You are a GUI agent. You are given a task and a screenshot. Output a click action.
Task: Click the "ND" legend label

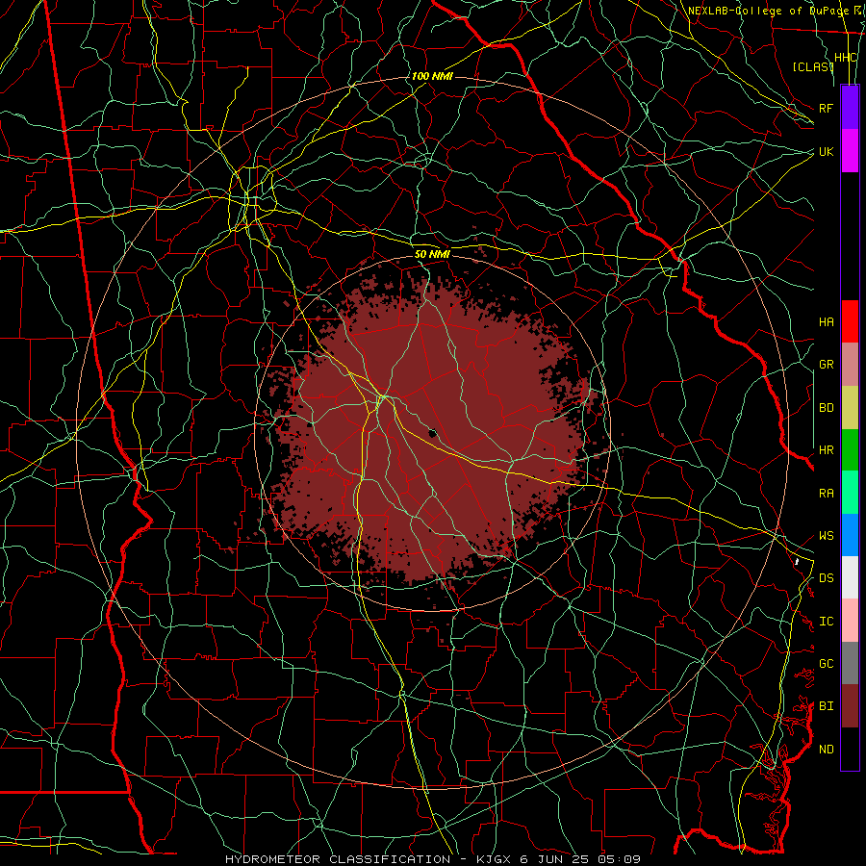tap(826, 750)
